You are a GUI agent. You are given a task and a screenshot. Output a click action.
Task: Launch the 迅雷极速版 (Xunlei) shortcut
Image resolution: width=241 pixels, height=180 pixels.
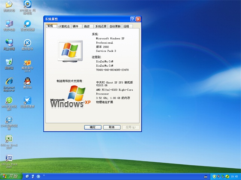tap(27, 101)
